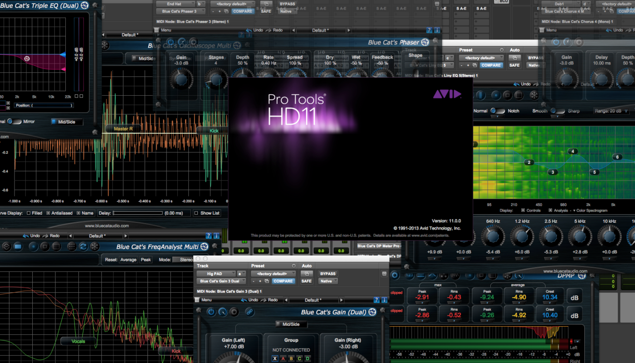Open help '?' icon in Gain (Dual) plugin
The width and height of the screenshot is (635, 363).
[376, 300]
